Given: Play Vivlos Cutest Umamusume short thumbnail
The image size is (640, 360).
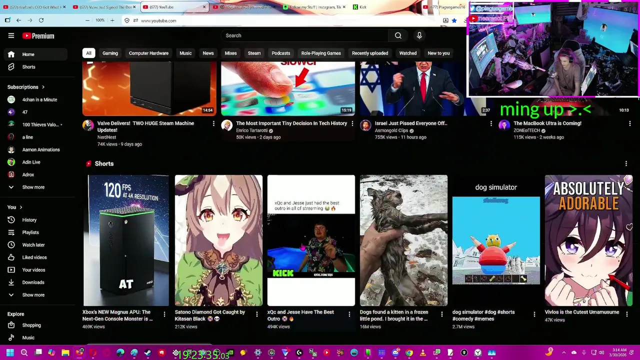Looking at the screenshot, I should coord(588,240).
